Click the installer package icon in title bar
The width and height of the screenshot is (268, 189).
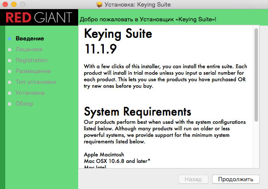99,4
